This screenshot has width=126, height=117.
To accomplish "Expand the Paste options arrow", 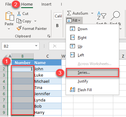I will point(9,29).
